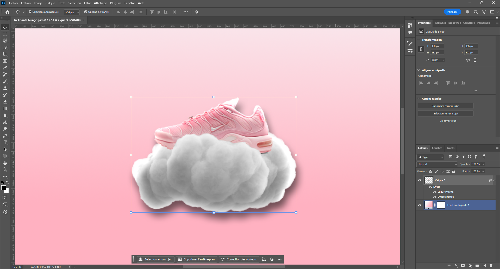The width and height of the screenshot is (500, 269).
Task: Click Correction des couleurs in task bar
Action: 239,259
